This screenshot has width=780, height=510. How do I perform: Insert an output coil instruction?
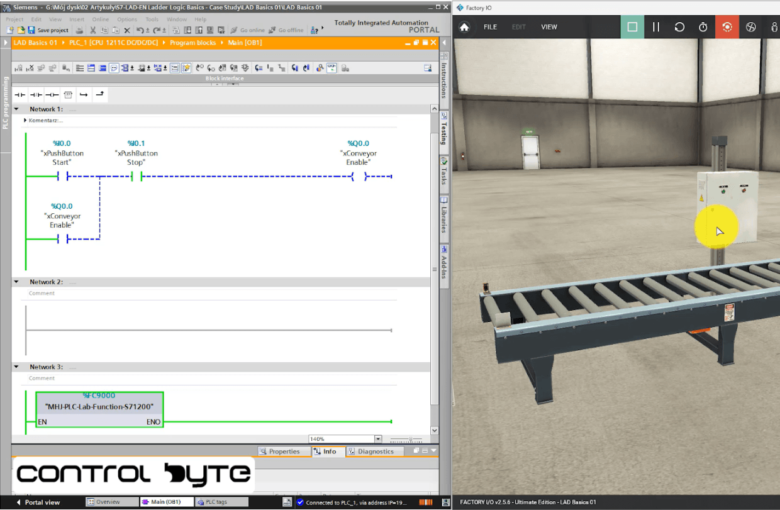click(x=52, y=95)
